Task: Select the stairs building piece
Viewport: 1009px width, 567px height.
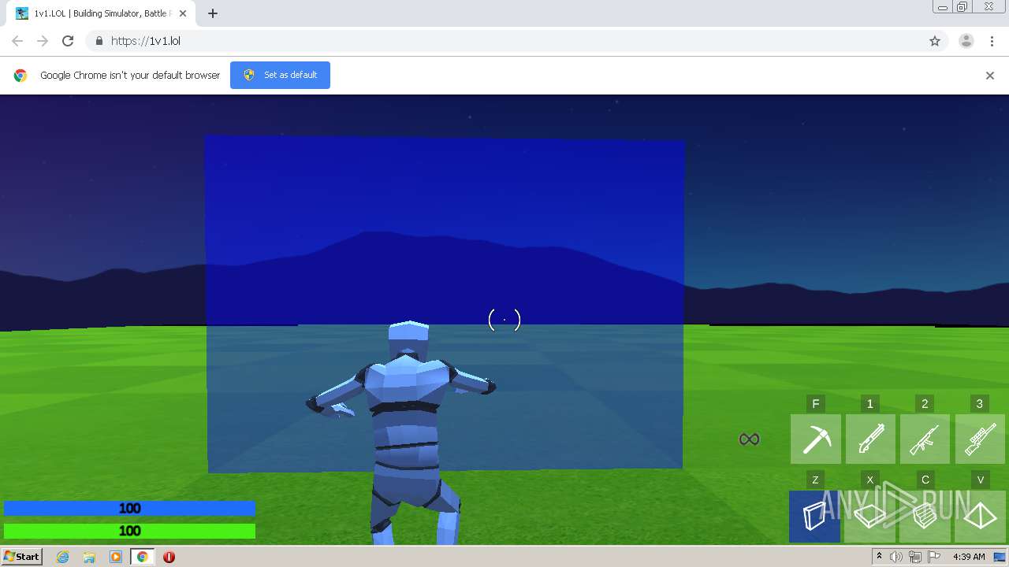Action: (925, 517)
